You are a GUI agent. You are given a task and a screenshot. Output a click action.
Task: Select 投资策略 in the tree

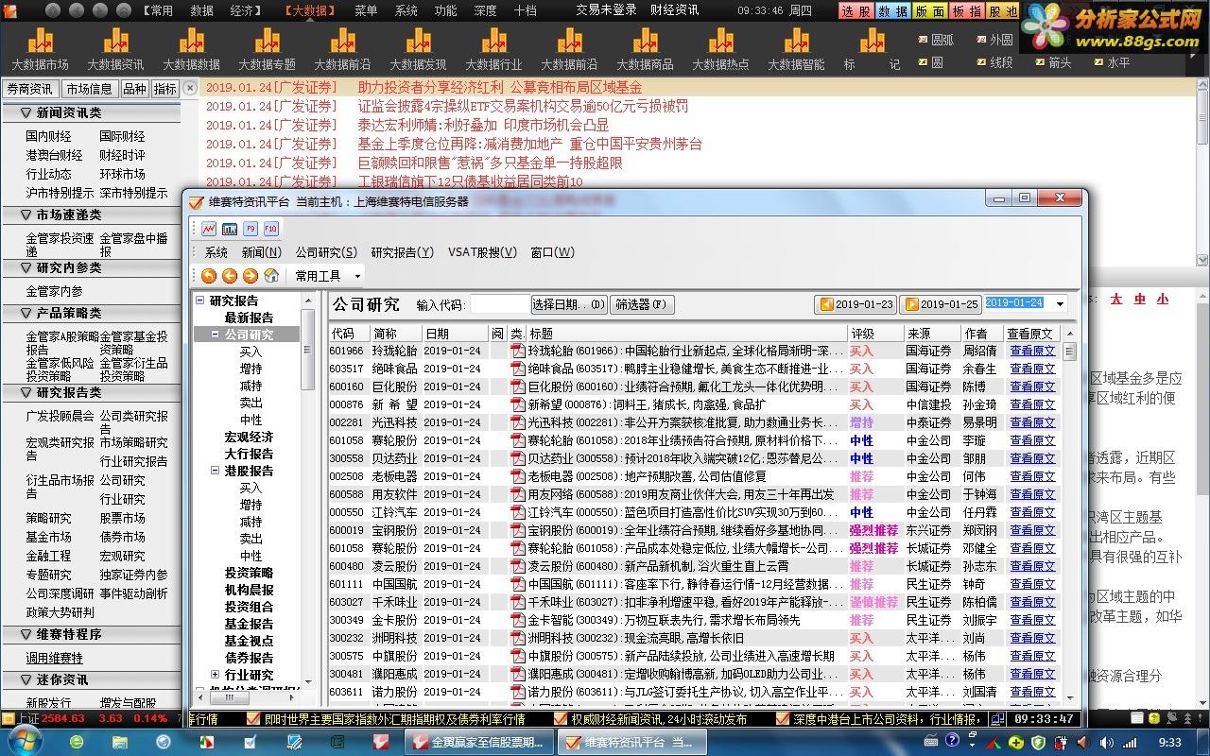click(249, 573)
